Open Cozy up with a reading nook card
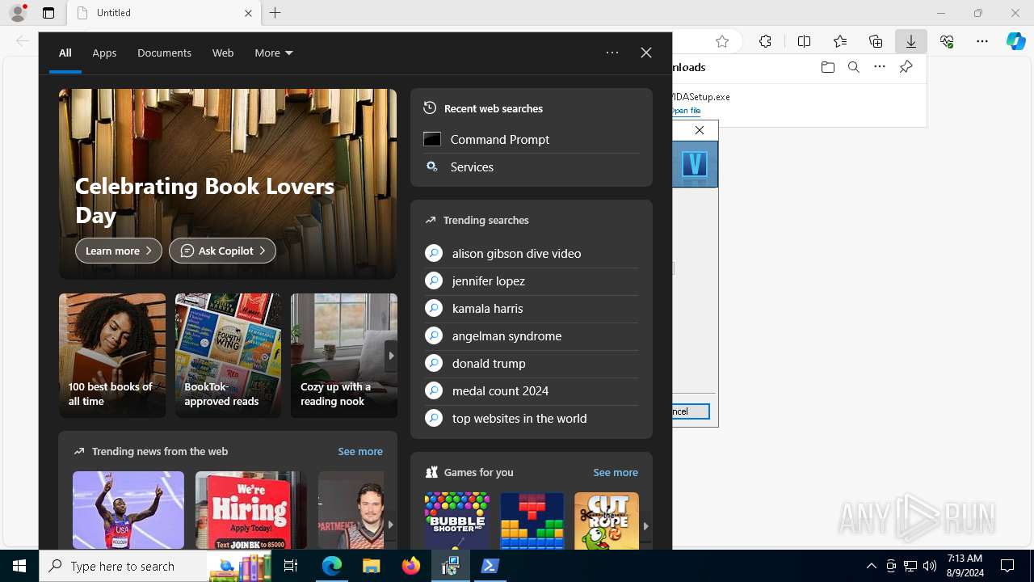The height and width of the screenshot is (582, 1034). pyautogui.click(x=344, y=356)
